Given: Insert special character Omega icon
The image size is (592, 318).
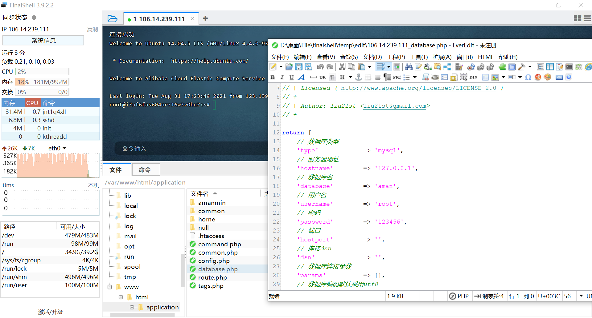Looking at the screenshot, I should click(x=528, y=77).
